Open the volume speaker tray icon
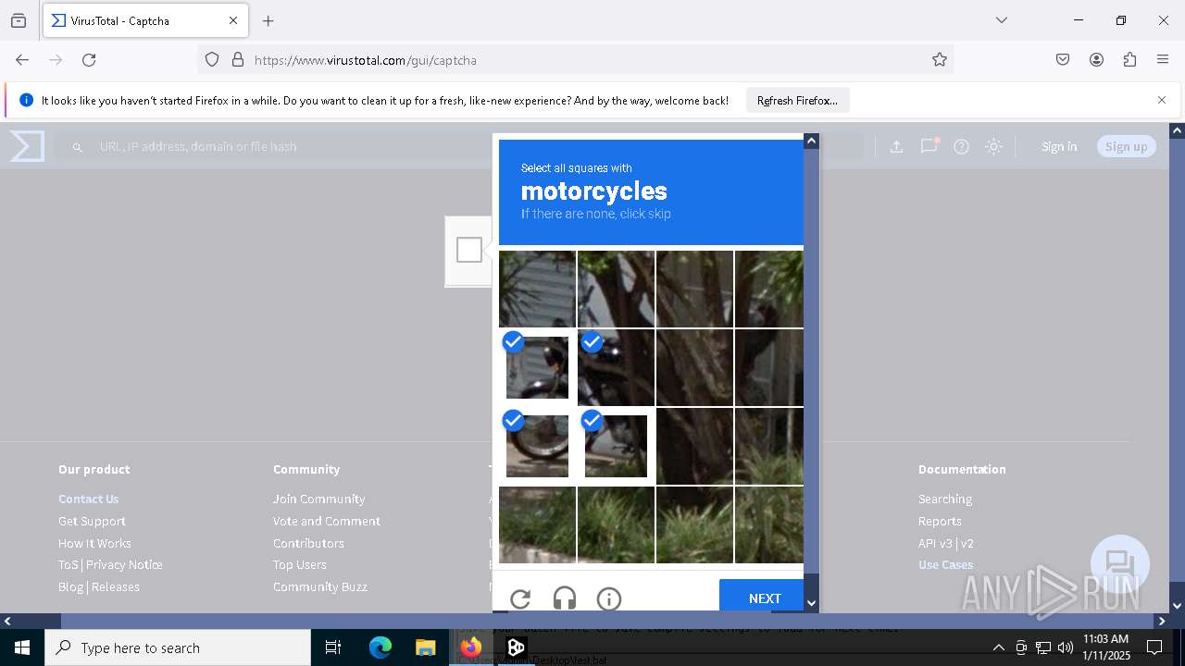 click(1066, 647)
